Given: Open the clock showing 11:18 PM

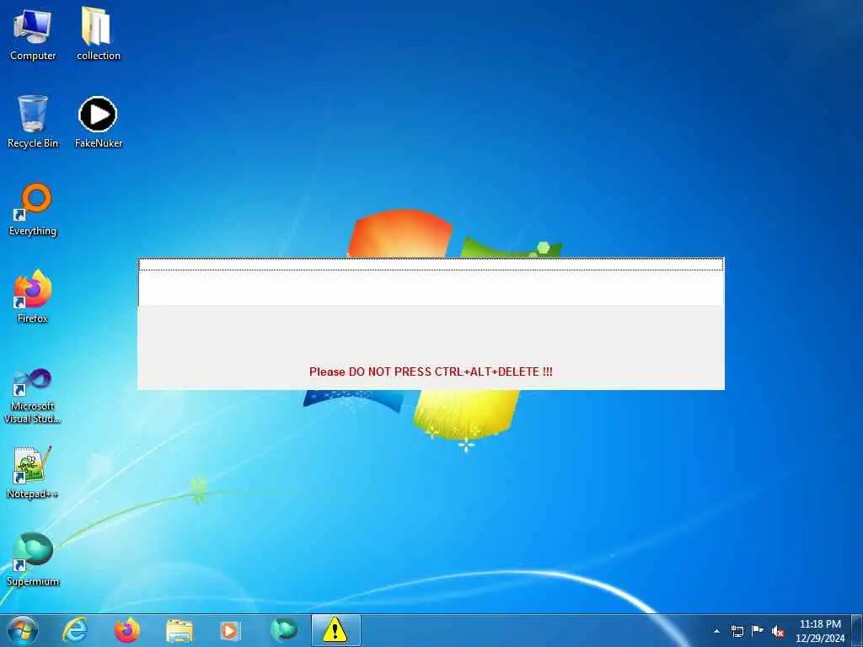Looking at the screenshot, I should coord(820,630).
